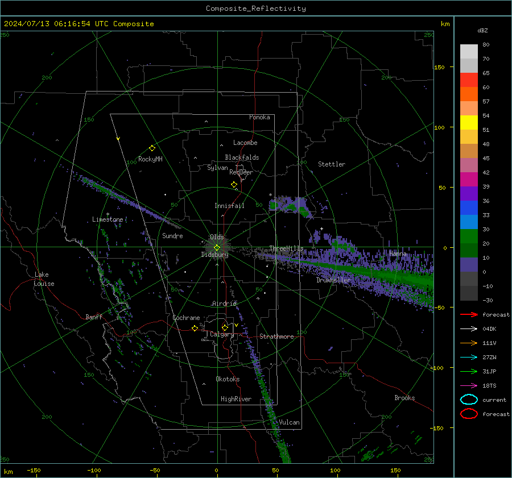
Task: Click the magenta 18TS arrow in the legend
Action: pyautogui.click(x=469, y=386)
